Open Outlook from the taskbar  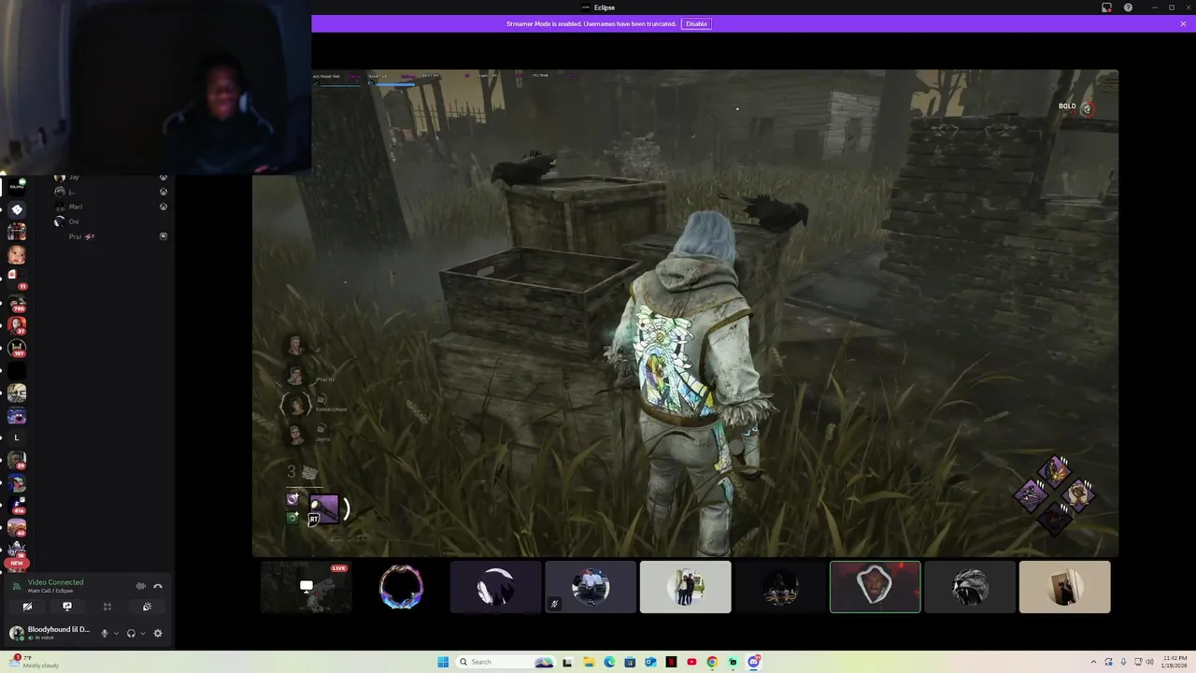[x=650, y=662]
